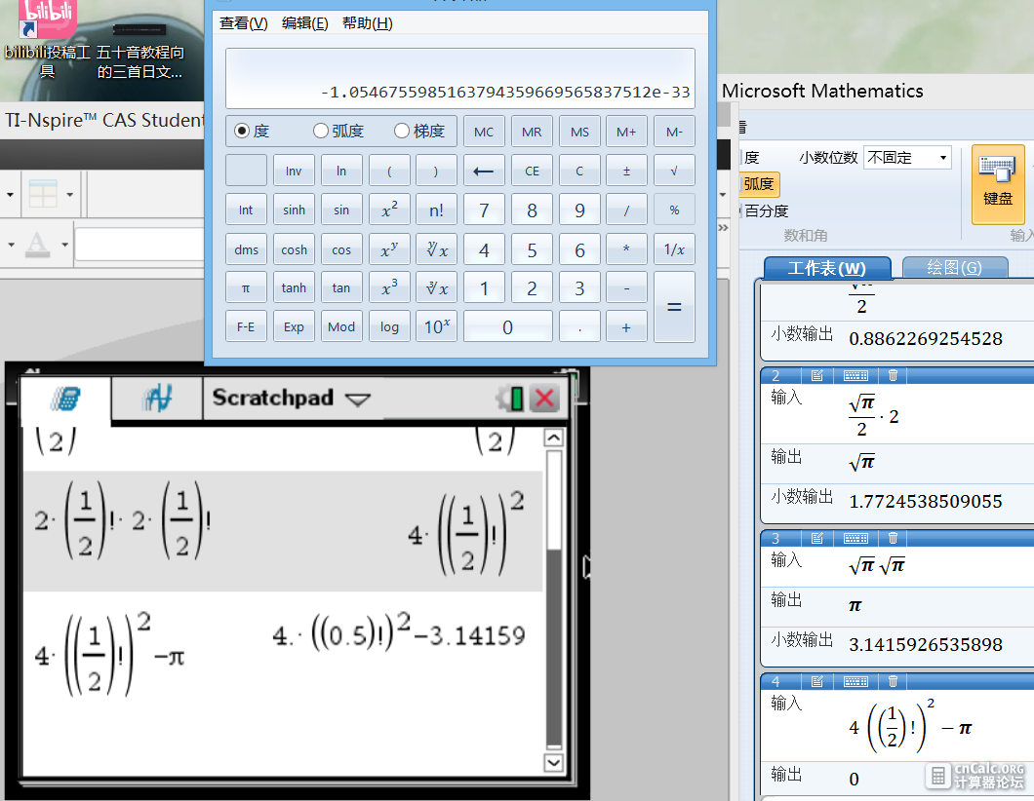
Task: Select the 梯度 gradians radio button
Action: tap(402, 132)
